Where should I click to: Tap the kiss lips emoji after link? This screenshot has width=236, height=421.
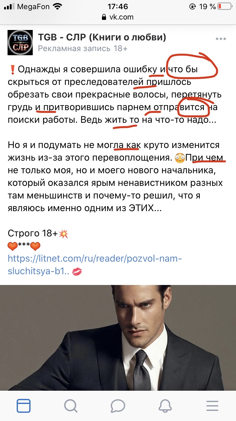tap(77, 271)
